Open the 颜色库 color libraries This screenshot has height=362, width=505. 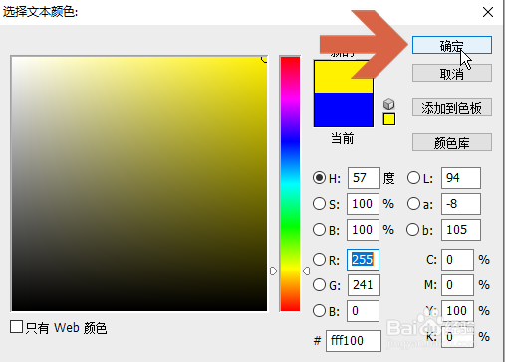(x=452, y=142)
